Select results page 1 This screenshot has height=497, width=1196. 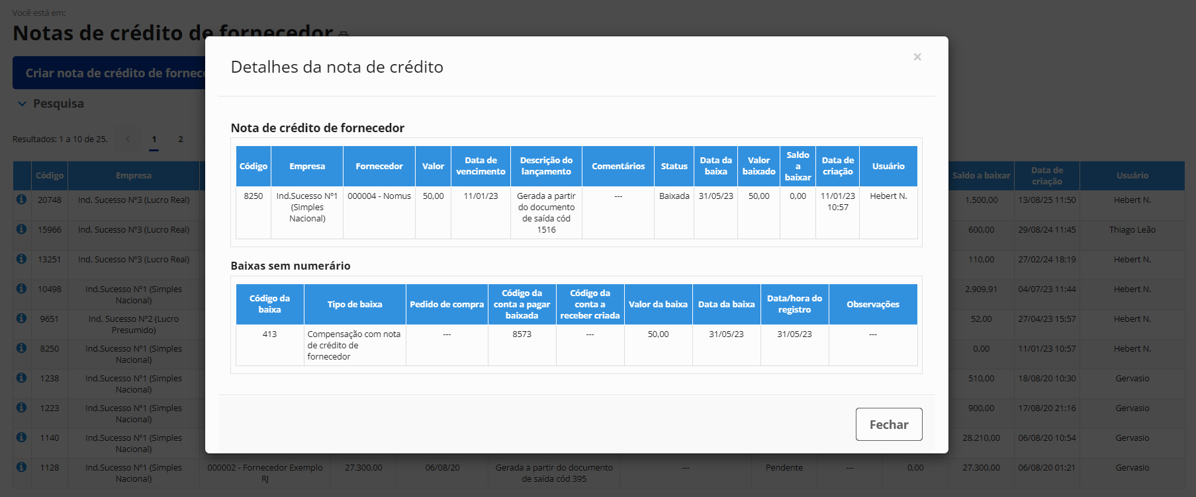[154, 139]
